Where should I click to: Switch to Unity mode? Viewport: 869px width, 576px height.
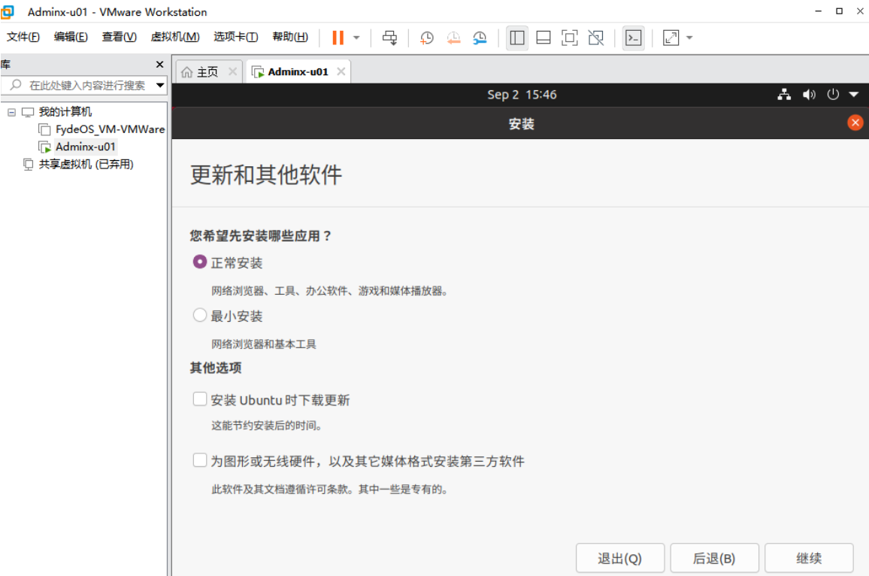596,38
